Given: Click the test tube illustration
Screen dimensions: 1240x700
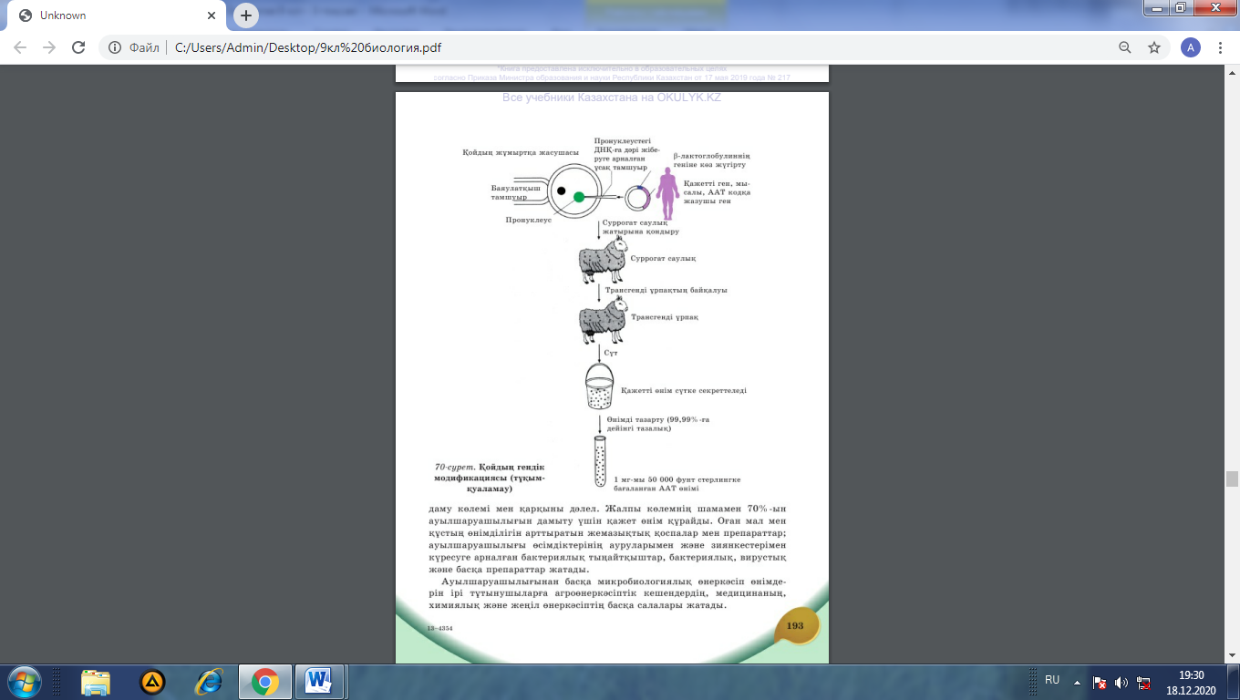Looking at the screenshot, I should click(x=600, y=461).
